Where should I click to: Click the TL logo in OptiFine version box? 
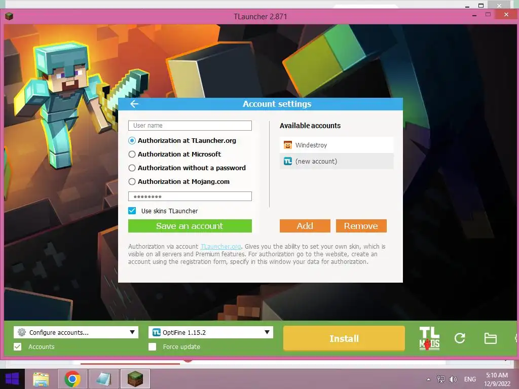pos(156,332)
